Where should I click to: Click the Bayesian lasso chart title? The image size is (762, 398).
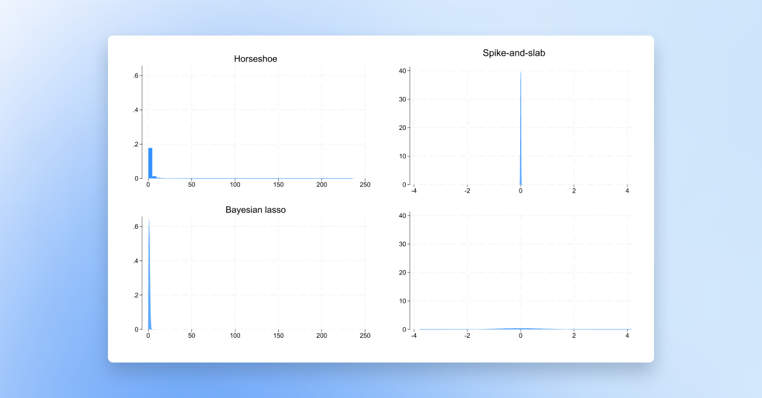[255, 210]
